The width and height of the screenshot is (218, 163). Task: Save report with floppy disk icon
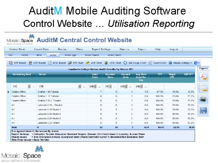pyautogui.click(x=203, y=110)
